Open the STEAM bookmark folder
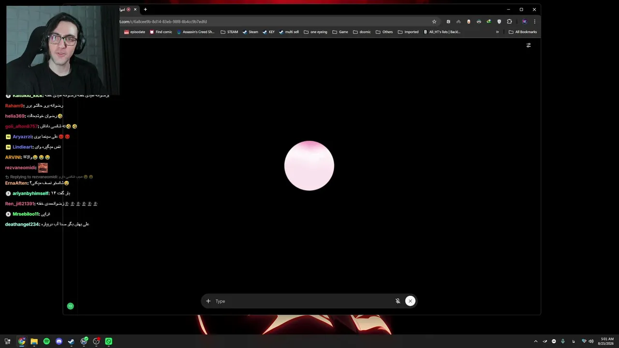The height and width of the screenshot is (348, 619). 229,32
